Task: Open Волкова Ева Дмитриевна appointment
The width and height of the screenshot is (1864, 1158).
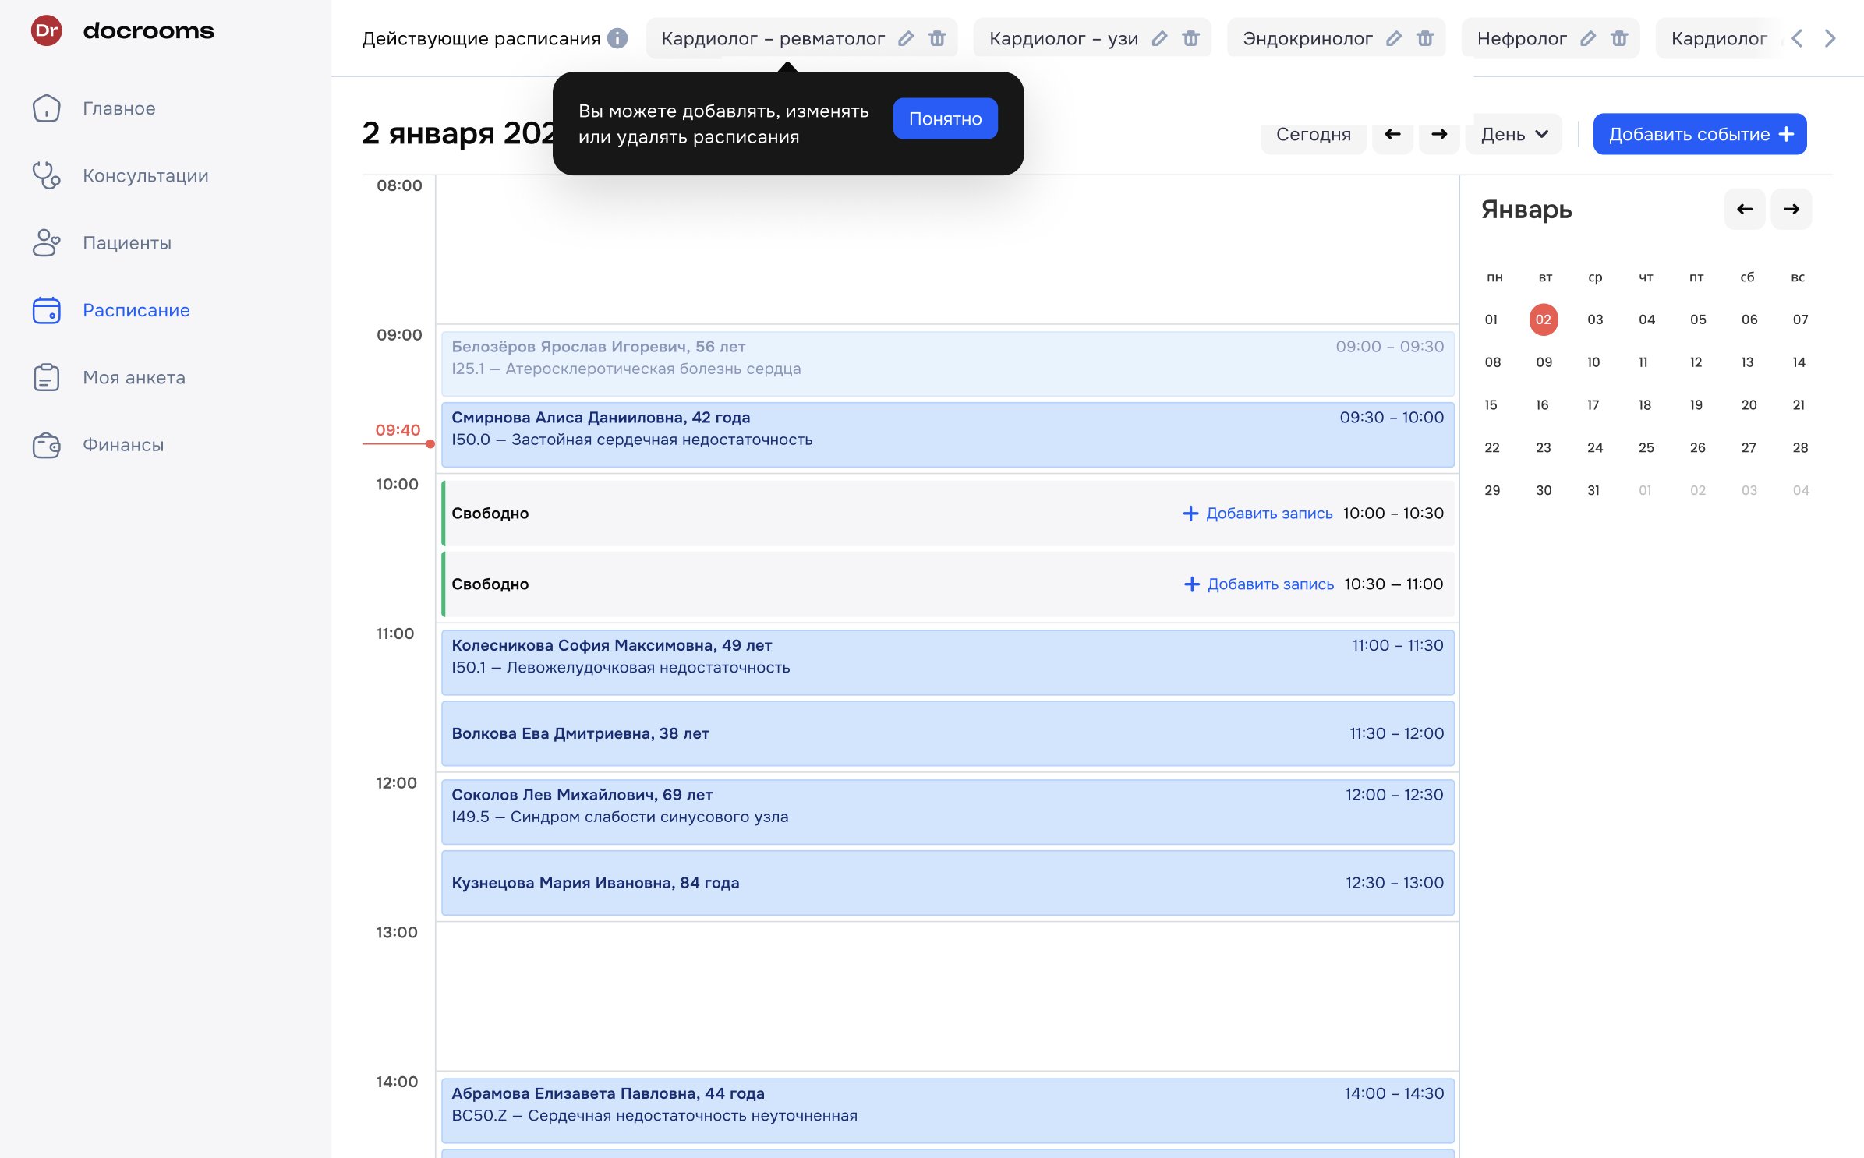Action: (947, 733)
